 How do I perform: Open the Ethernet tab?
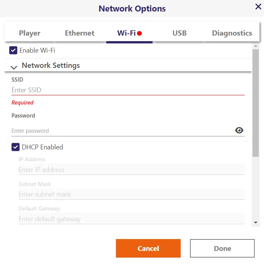click(80, 33)
